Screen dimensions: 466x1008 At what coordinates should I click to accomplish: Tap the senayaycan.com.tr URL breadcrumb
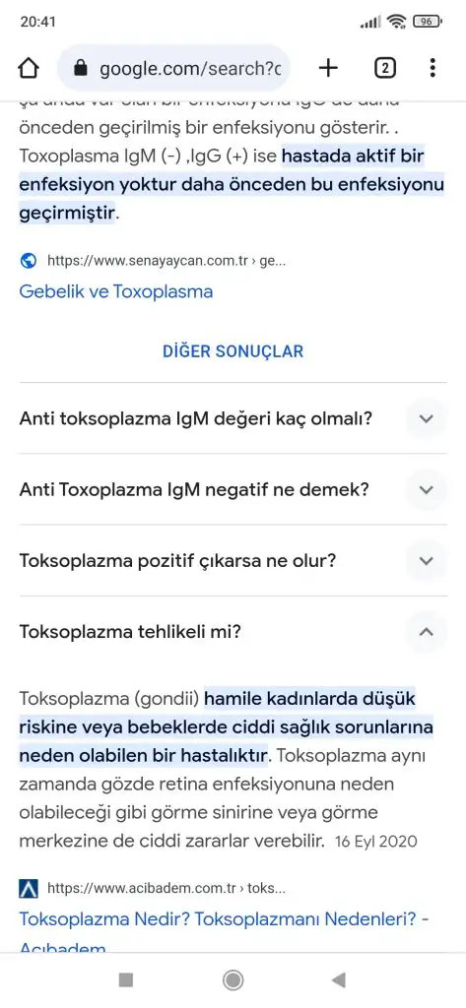click(166, 261)
